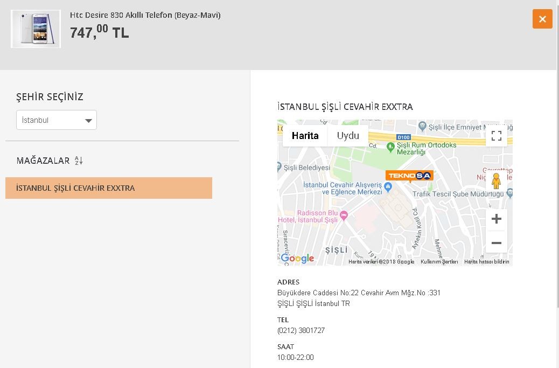Switch map to Uydu satellite view
Image resolution: width=559 pixels, height=368 pixels.
coord(348,135)
